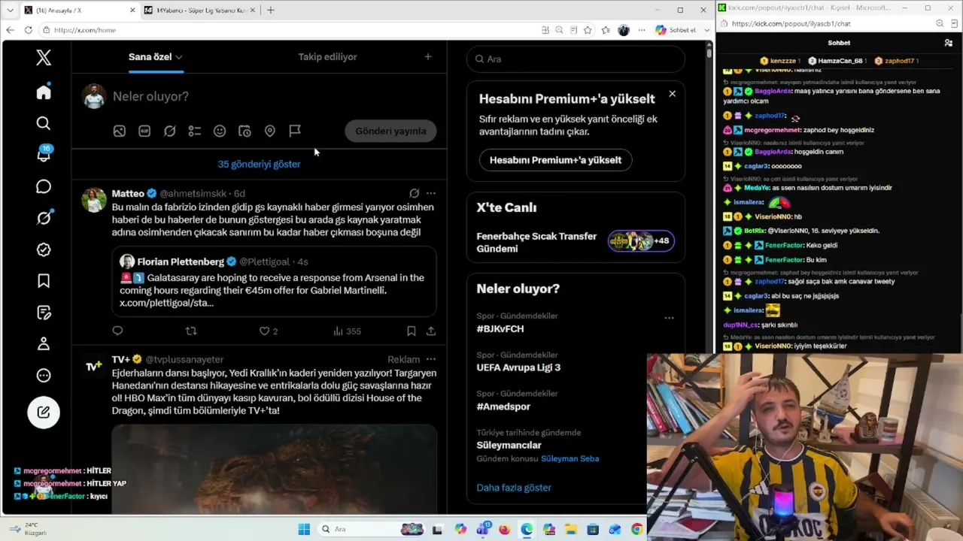Viewport: 963px width, 541px height.
Task: Join Fenerbahçe Sıcak Transfer Gündemi live space
Action: (576, 242)
